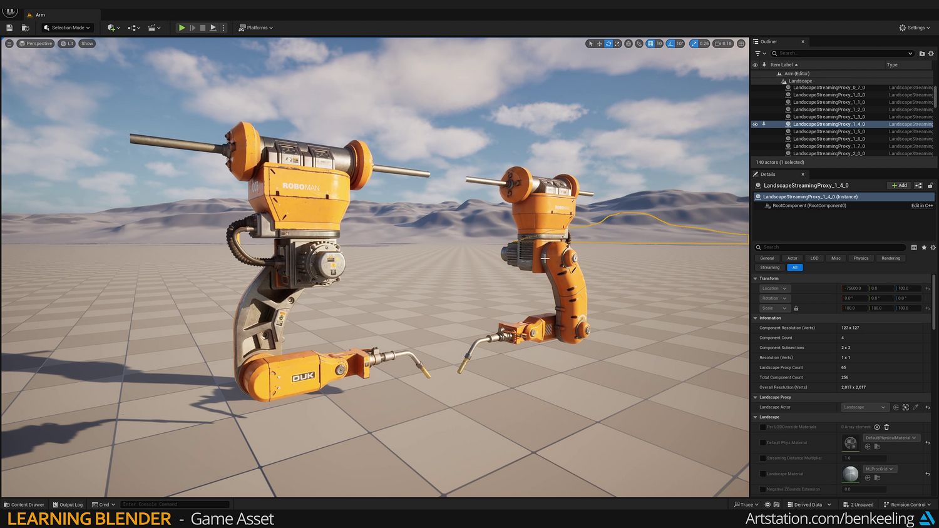Enable the Per LODOverride Materials checkbox
The image size is (939, 528).
click(762, 427)
